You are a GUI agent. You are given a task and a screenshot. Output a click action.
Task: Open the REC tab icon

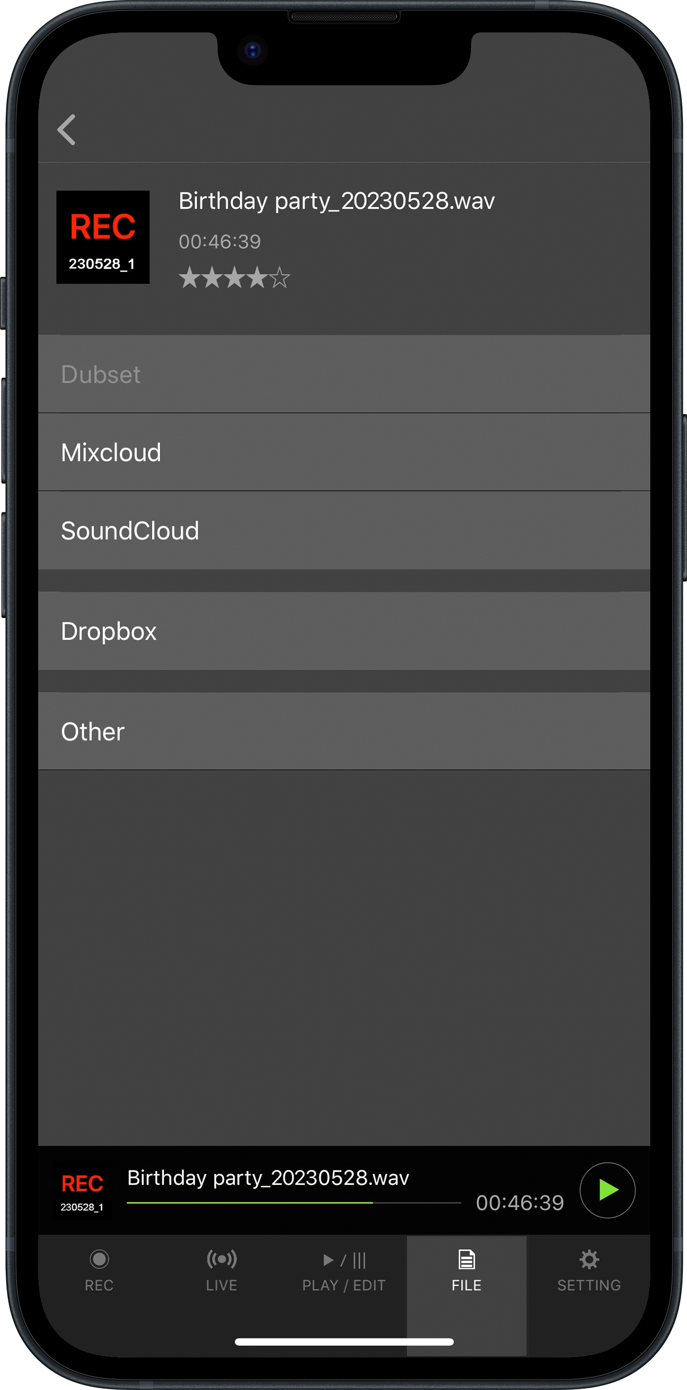99,1259
